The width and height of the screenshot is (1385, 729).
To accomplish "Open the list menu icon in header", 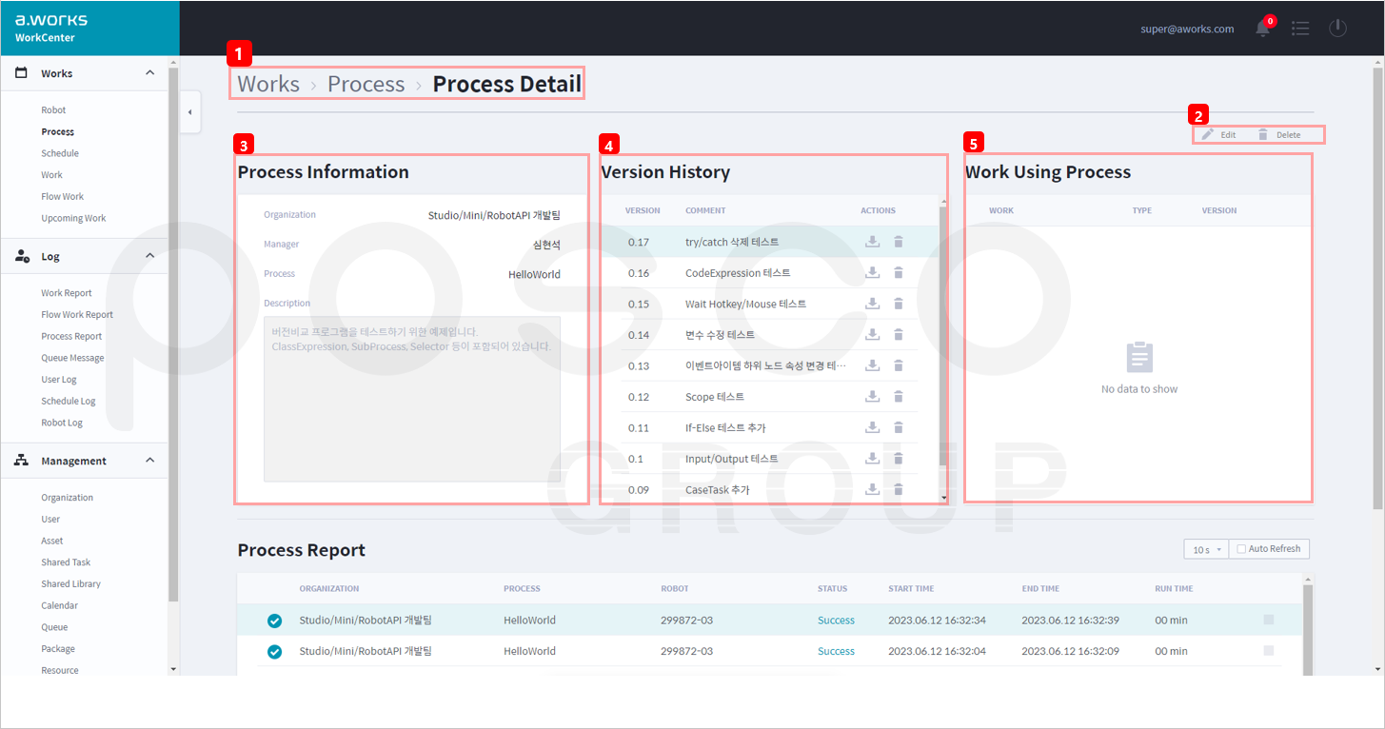I will [x=1300, y=29].
